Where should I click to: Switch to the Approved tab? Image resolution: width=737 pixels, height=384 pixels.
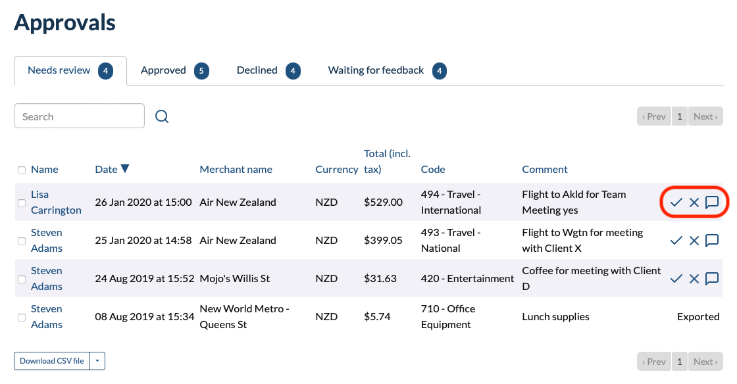pos(163,70)
